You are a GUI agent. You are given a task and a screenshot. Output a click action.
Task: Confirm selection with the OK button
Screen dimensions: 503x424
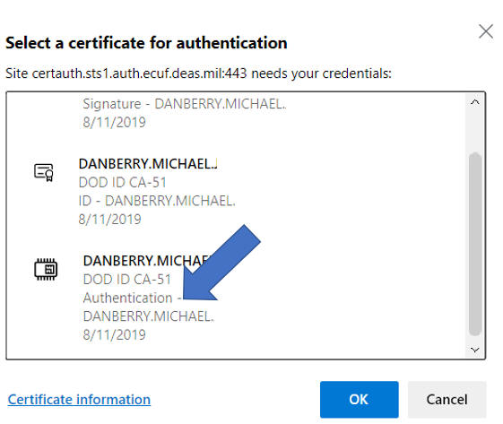pos(359,399)
